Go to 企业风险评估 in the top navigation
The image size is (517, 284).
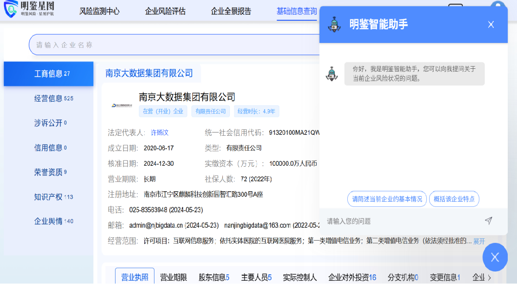(x=165, y=11)
